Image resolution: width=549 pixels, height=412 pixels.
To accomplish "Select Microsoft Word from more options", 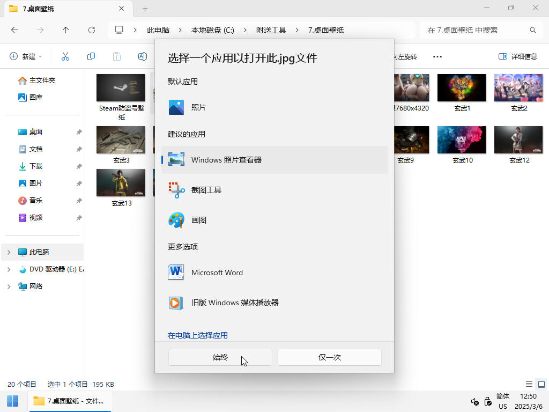I will (x=217, y=272).
